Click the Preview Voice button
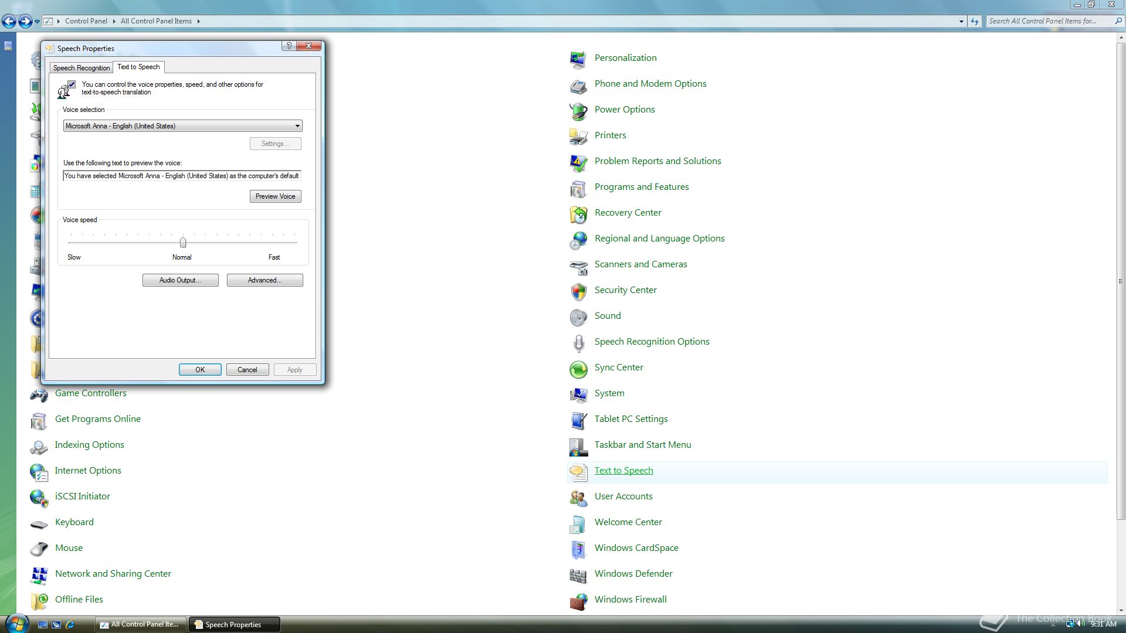1126x633 pixels. pos(275,196)
